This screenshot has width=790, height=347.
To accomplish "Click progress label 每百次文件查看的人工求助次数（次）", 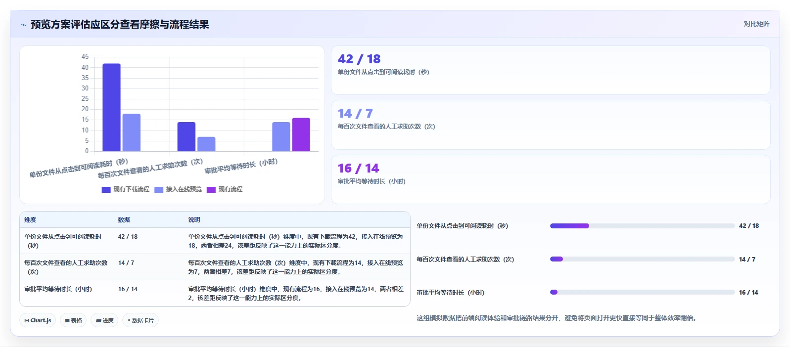I will point(465,260).
